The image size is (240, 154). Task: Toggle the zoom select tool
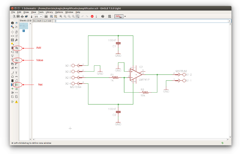[x=77, y=16]
